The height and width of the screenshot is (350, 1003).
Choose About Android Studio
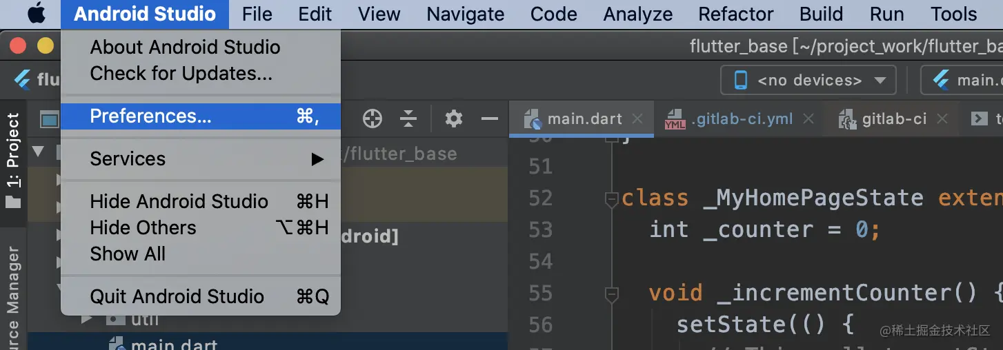pyautogui.click(x=201, y=47)
